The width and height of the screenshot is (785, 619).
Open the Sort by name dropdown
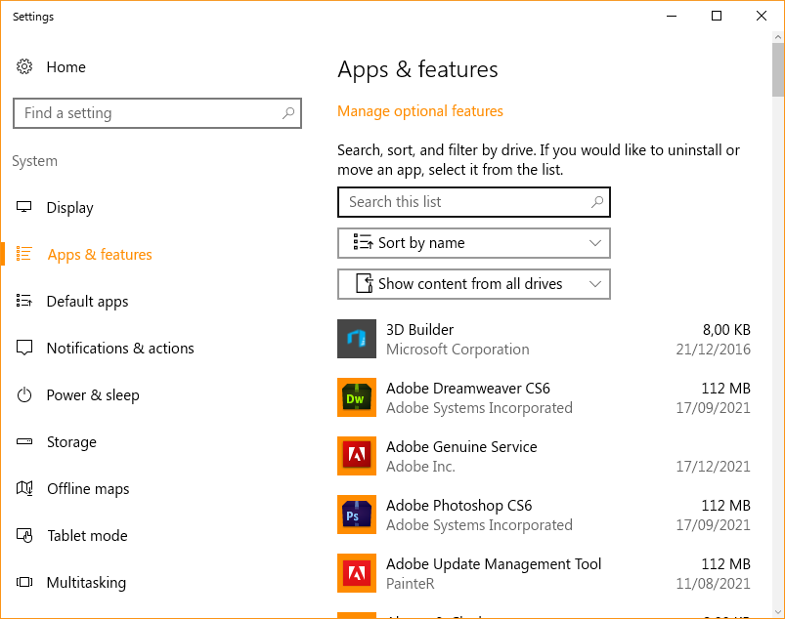tap(473, 243)
